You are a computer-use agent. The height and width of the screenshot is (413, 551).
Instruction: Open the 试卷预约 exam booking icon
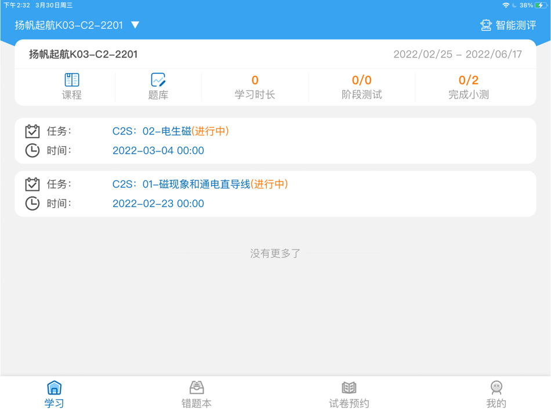pos(349,386)
